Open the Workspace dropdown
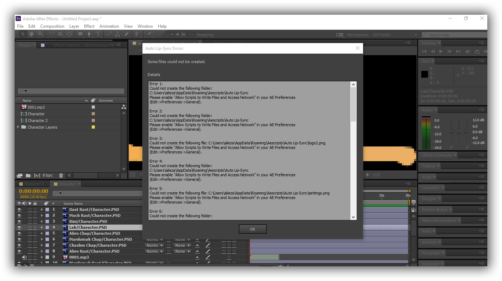Screen dimensions: 502x281 point(395,35)
